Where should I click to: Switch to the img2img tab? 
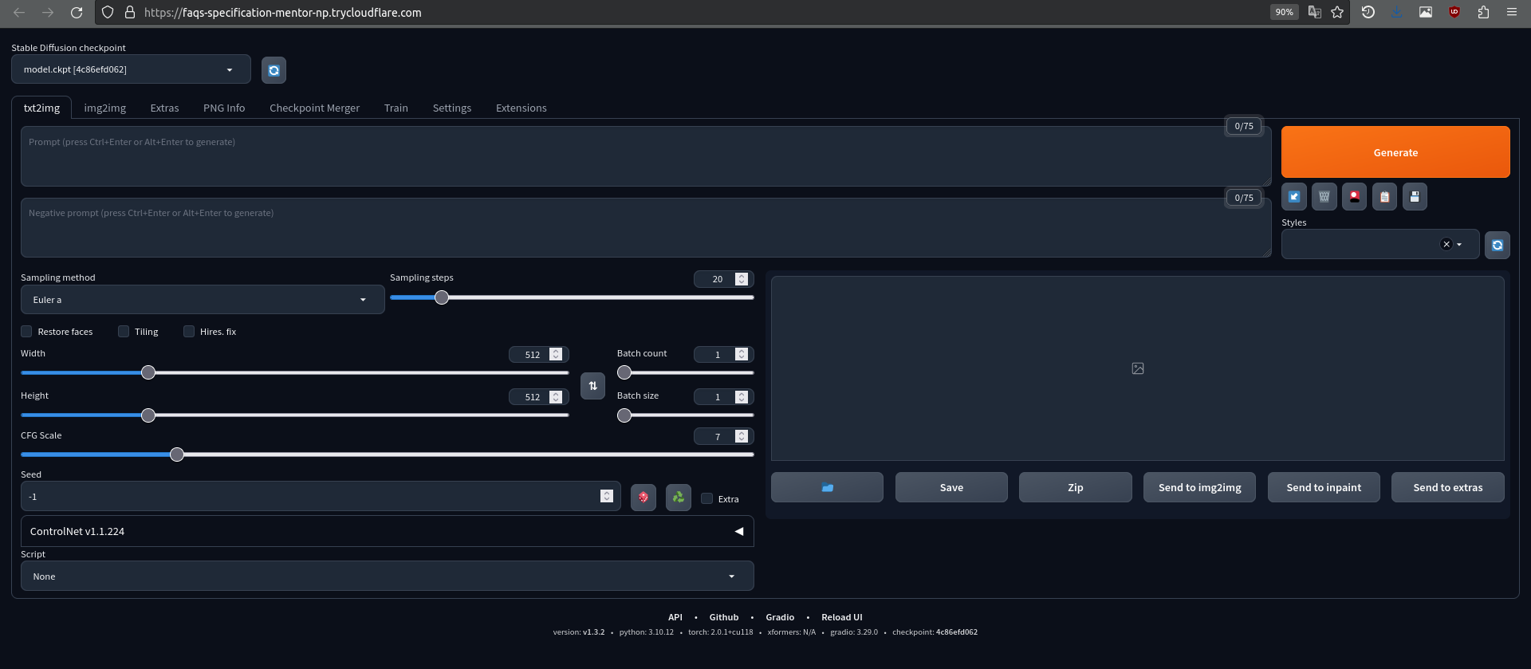point(105,108)
